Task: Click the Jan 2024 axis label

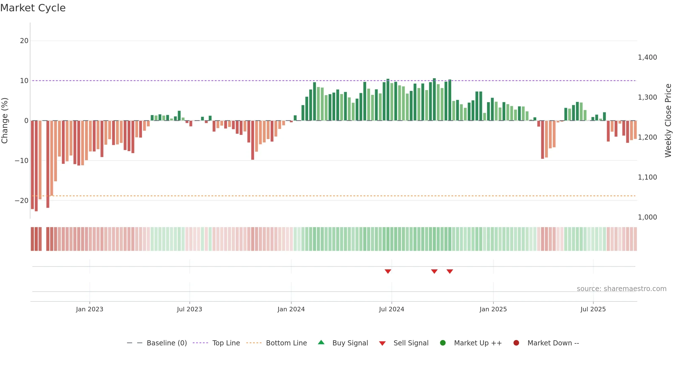Action: tap(291, 309)
